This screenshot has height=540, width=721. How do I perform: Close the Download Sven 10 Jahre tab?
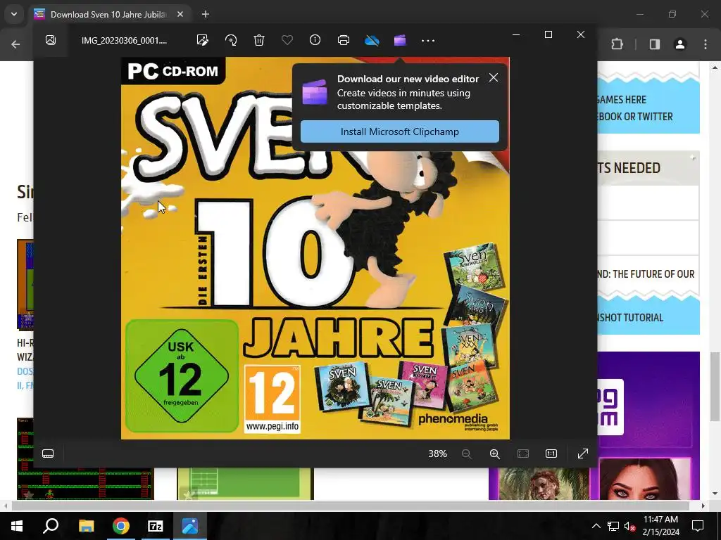tap(180, 14)
